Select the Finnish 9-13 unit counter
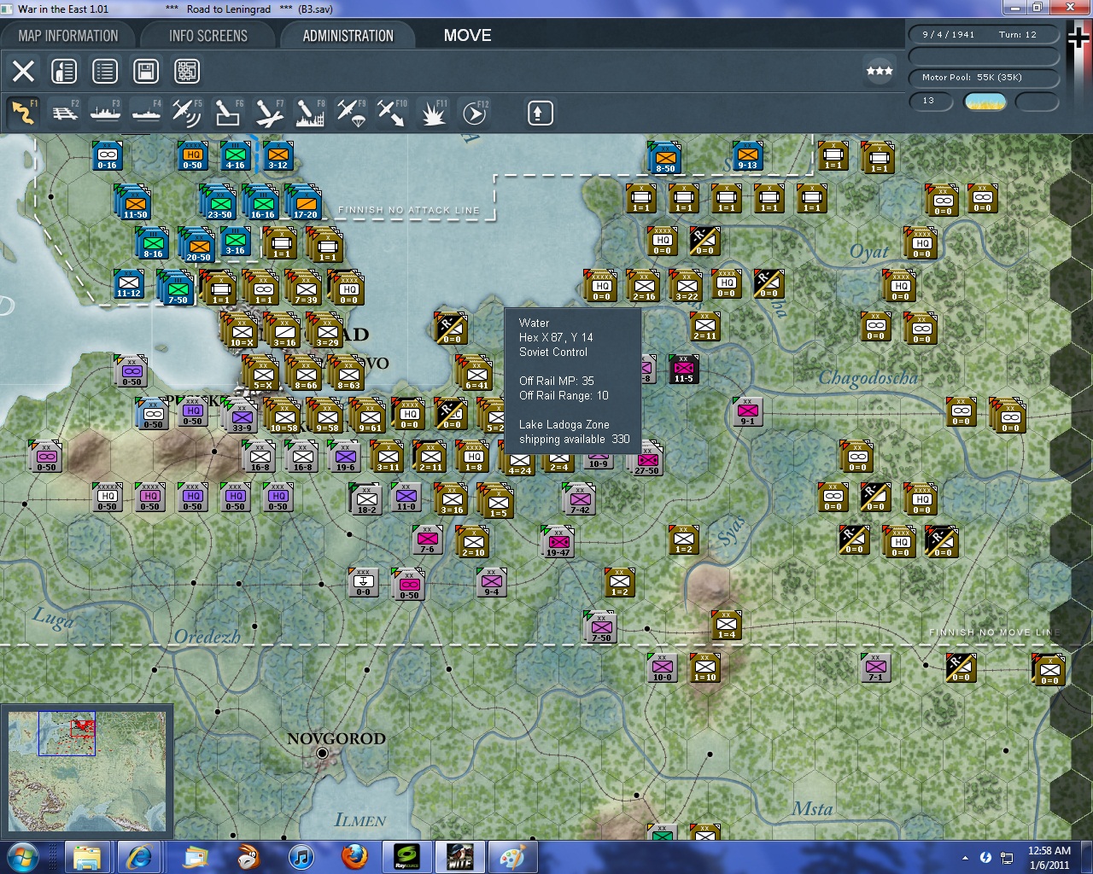The height and width of the screenshot is (874, 1093). [x=747, y=156]
